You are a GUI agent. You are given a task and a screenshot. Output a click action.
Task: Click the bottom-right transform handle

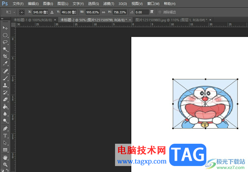tap(238, 129)
